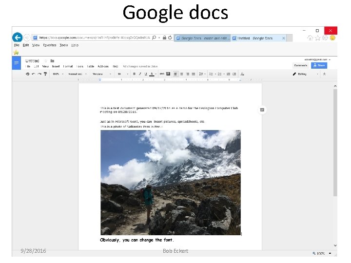Switch to 'Google Docs - create and edit' tab
This screenshot has width=351, height=263.
(x=202, y=38)
